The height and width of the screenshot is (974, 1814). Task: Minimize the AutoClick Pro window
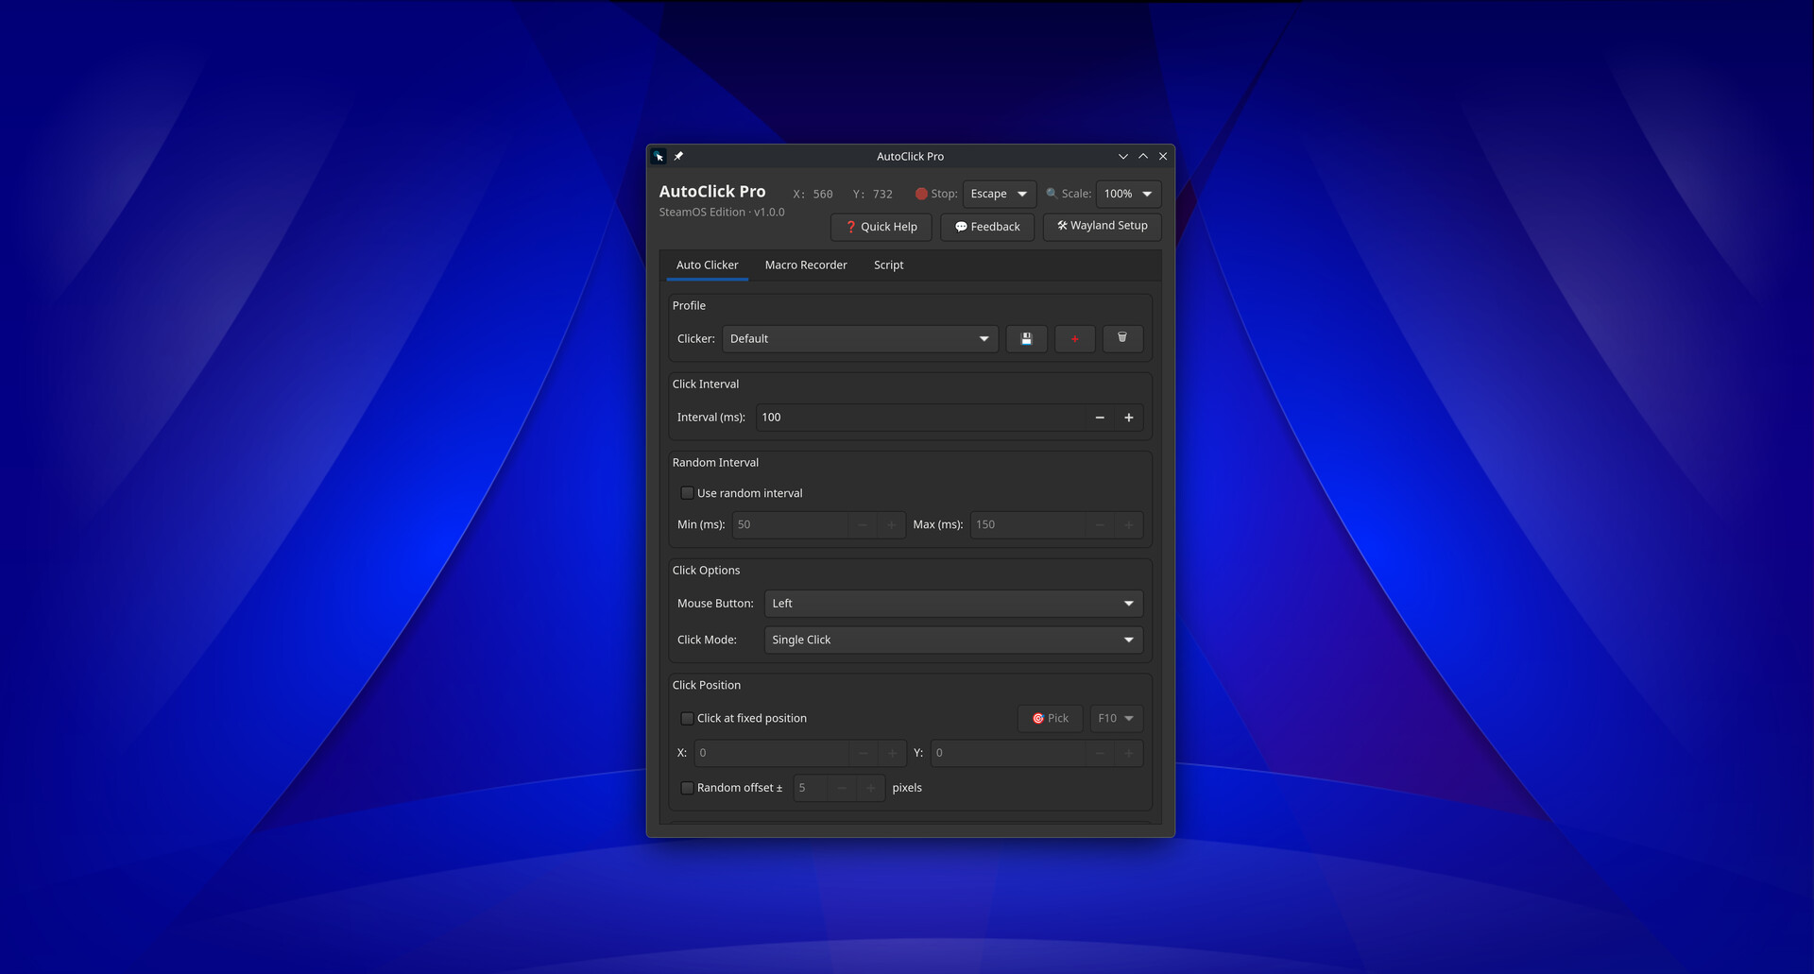[x=1122, y=157]
